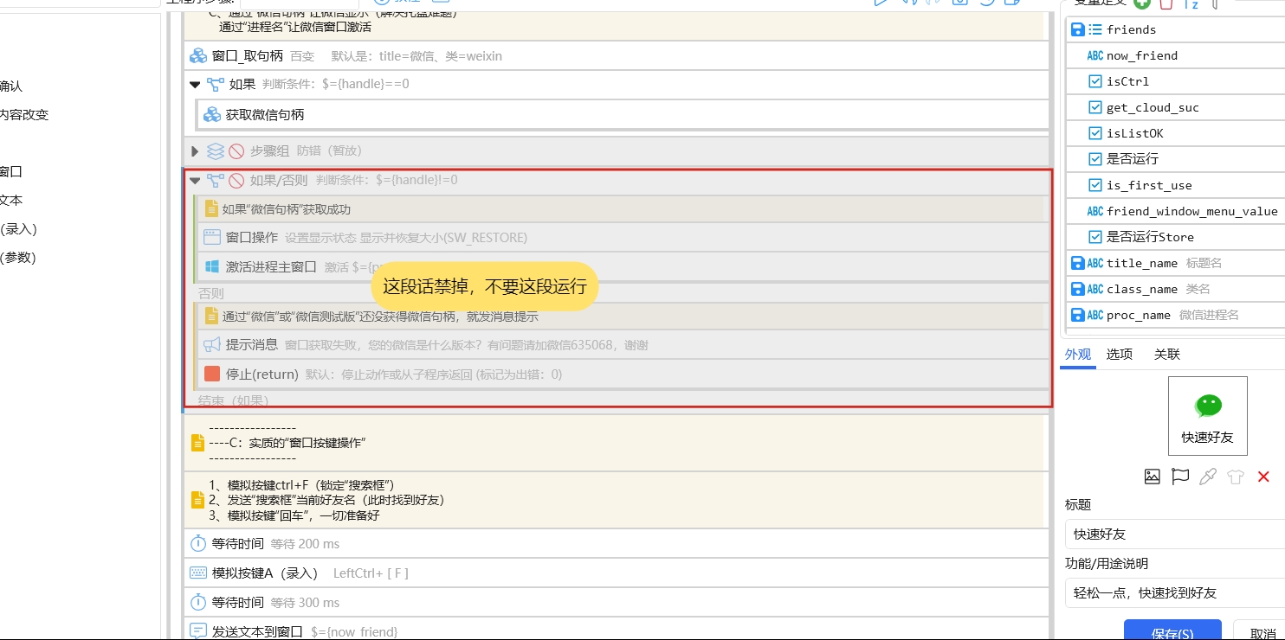Viewport: 1285px width, 640px height.
Task: Click branch icon of 如果 $={handle}==0 step
Action: click(x=216, y=85)
